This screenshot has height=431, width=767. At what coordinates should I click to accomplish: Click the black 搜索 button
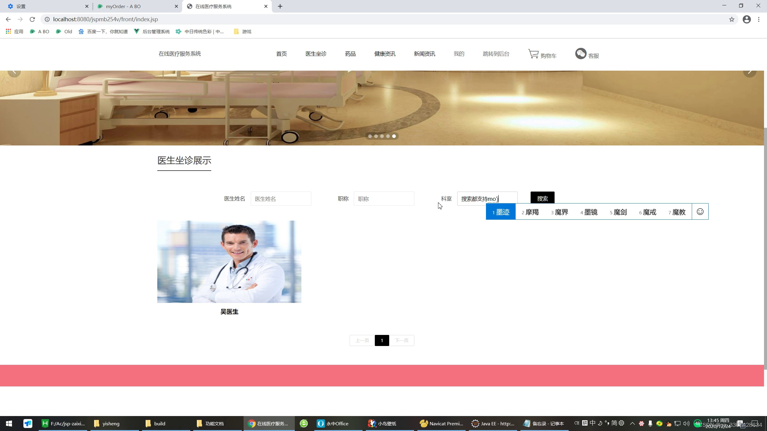click(x=542, y=198)
